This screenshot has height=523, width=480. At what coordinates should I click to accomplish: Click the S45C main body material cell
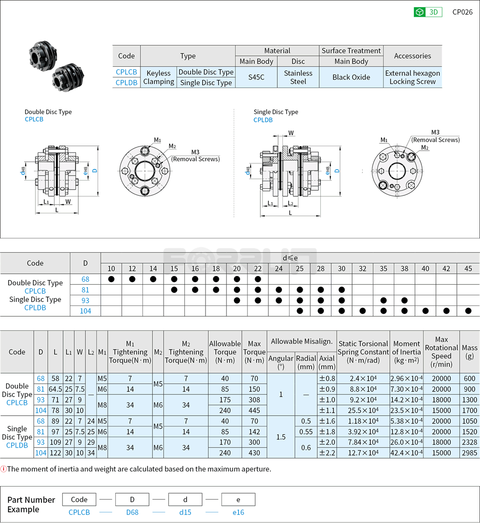pyautogui.click(x=256, y=77)
